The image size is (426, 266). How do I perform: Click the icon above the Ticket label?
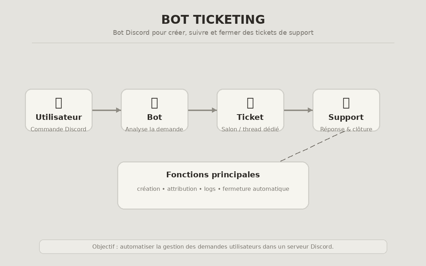[250, 102]
